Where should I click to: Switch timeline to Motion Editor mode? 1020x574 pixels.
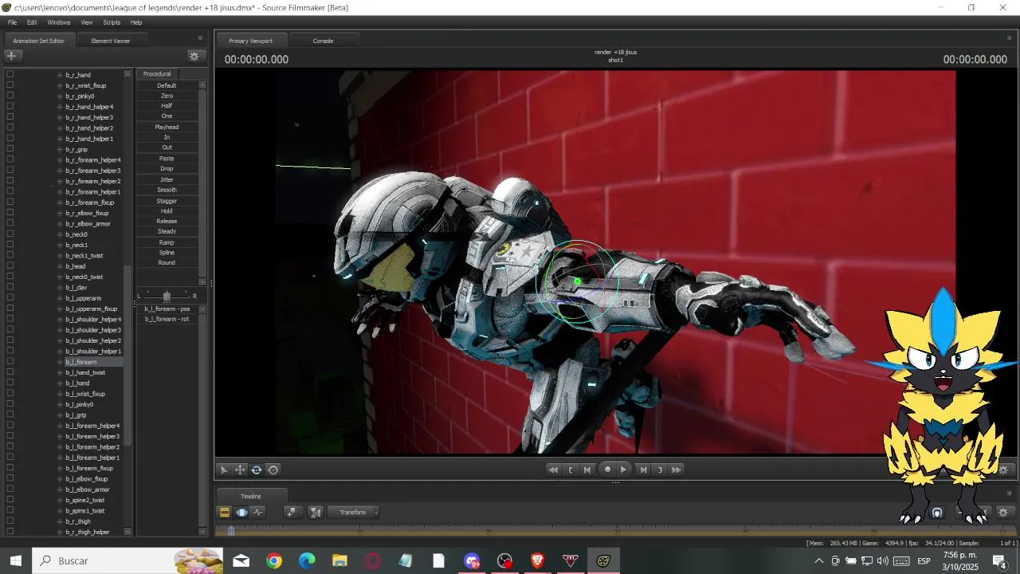[x=241, y=513]
